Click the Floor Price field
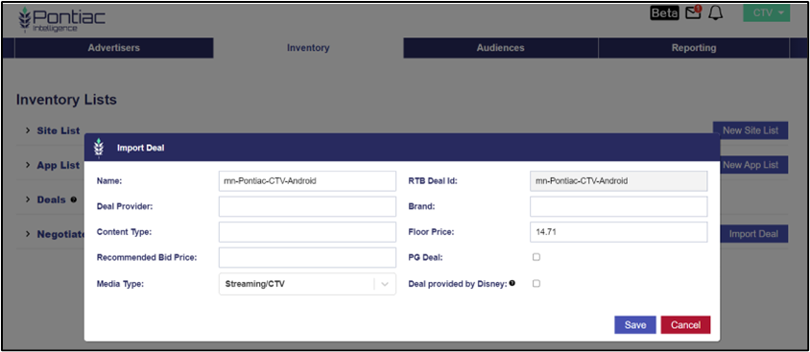 click(x=618, y=232)
